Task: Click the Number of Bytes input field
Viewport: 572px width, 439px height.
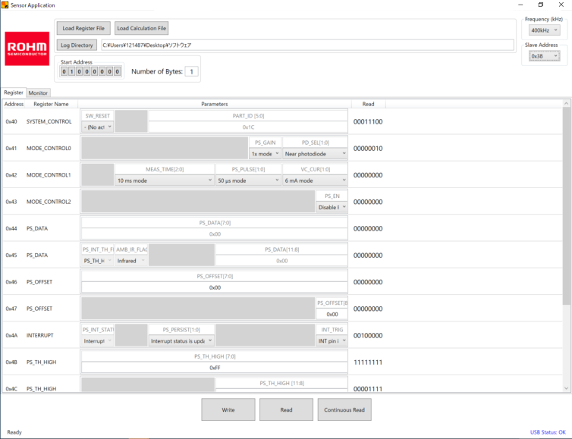Action: point(191,72)
